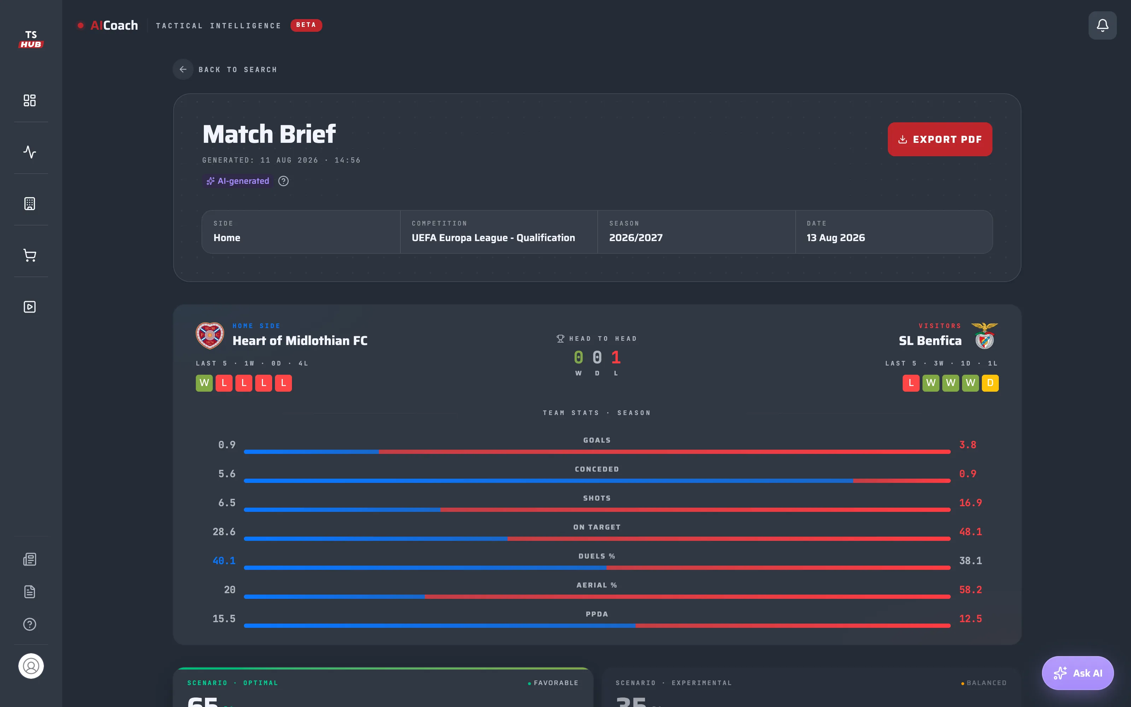Click the Goals comparison bar
This screenshot has width=1131, height=707.
pyautogui.click(x=597, y=452)
